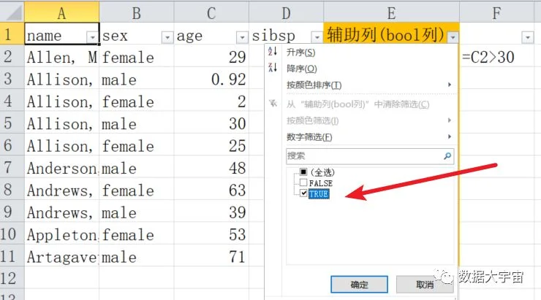Select column A header
The width and height of the screenshot is (541, 300).
tap(61, 12)
